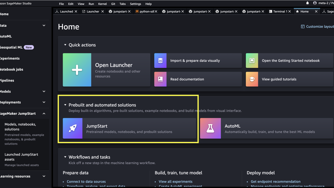The height and width of the screenshot is (188, 334).
Task: Expand the Learning resources sidebar section
Action: coord(44,176)
